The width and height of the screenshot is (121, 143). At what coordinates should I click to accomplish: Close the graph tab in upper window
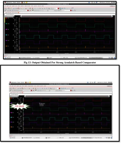point(18,13)
